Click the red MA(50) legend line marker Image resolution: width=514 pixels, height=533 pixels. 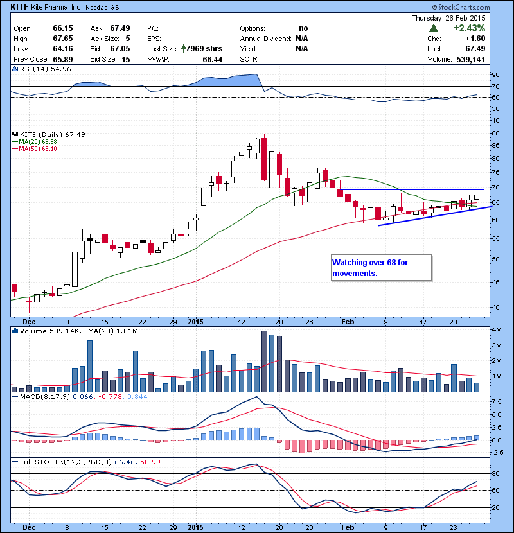coord(15,148)
